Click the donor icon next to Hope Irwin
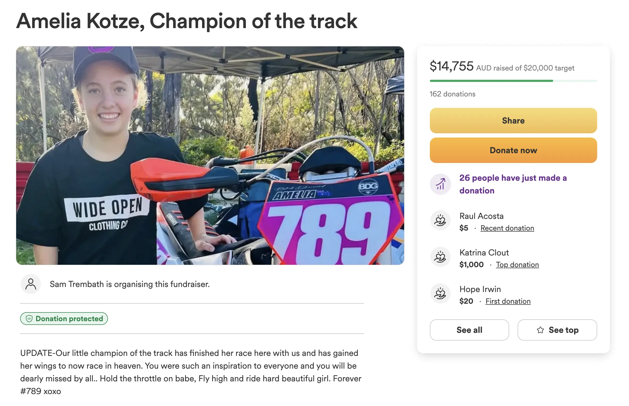 click(440, 294)
